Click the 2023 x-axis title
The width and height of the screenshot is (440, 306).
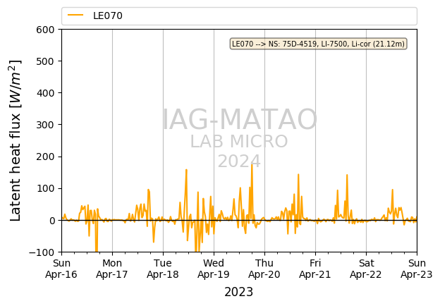[x=239, y=292]
